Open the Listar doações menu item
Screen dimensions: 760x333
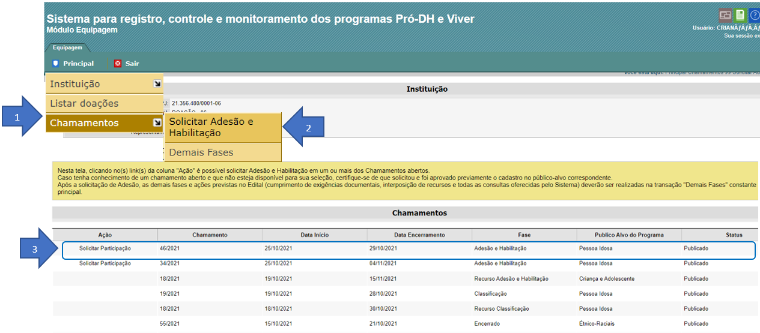point(84,103)
